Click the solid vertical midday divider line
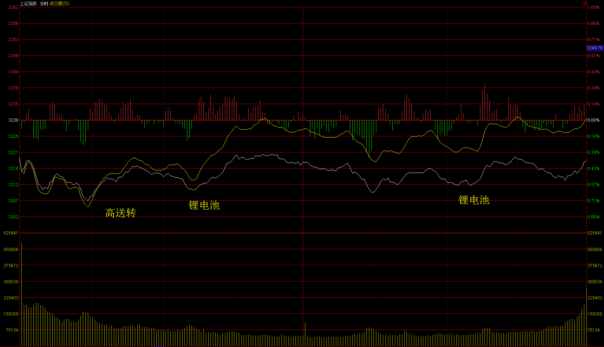Image resolution: width=604 pixels, height=347 pixels. (x=303, y=175)
